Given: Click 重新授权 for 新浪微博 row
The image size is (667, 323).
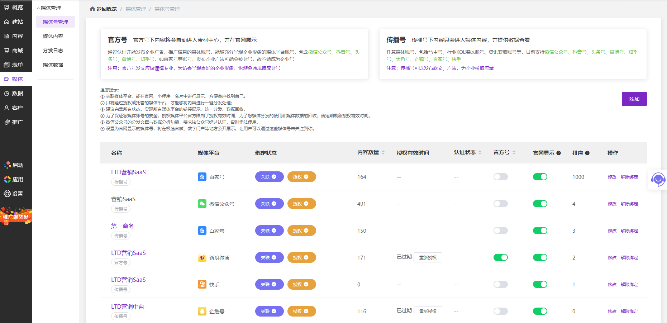Looking at the screenshot, I should pos(428,257).
